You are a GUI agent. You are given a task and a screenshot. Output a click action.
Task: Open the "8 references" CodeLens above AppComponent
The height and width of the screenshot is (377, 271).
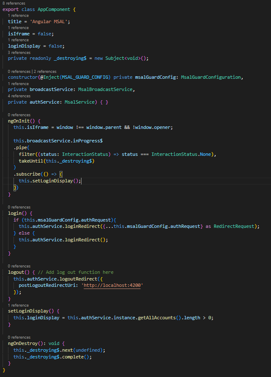[13, 3]
